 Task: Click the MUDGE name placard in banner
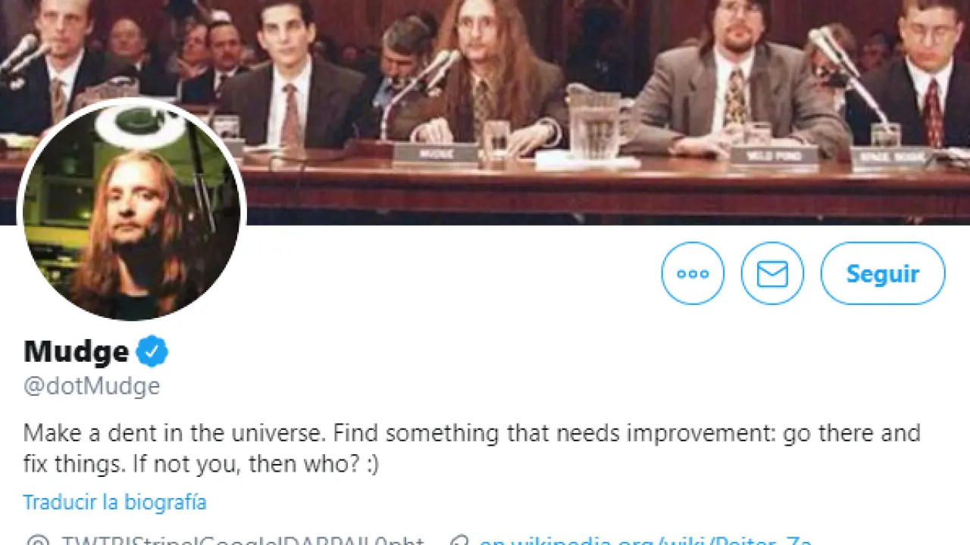click(436, 154)
